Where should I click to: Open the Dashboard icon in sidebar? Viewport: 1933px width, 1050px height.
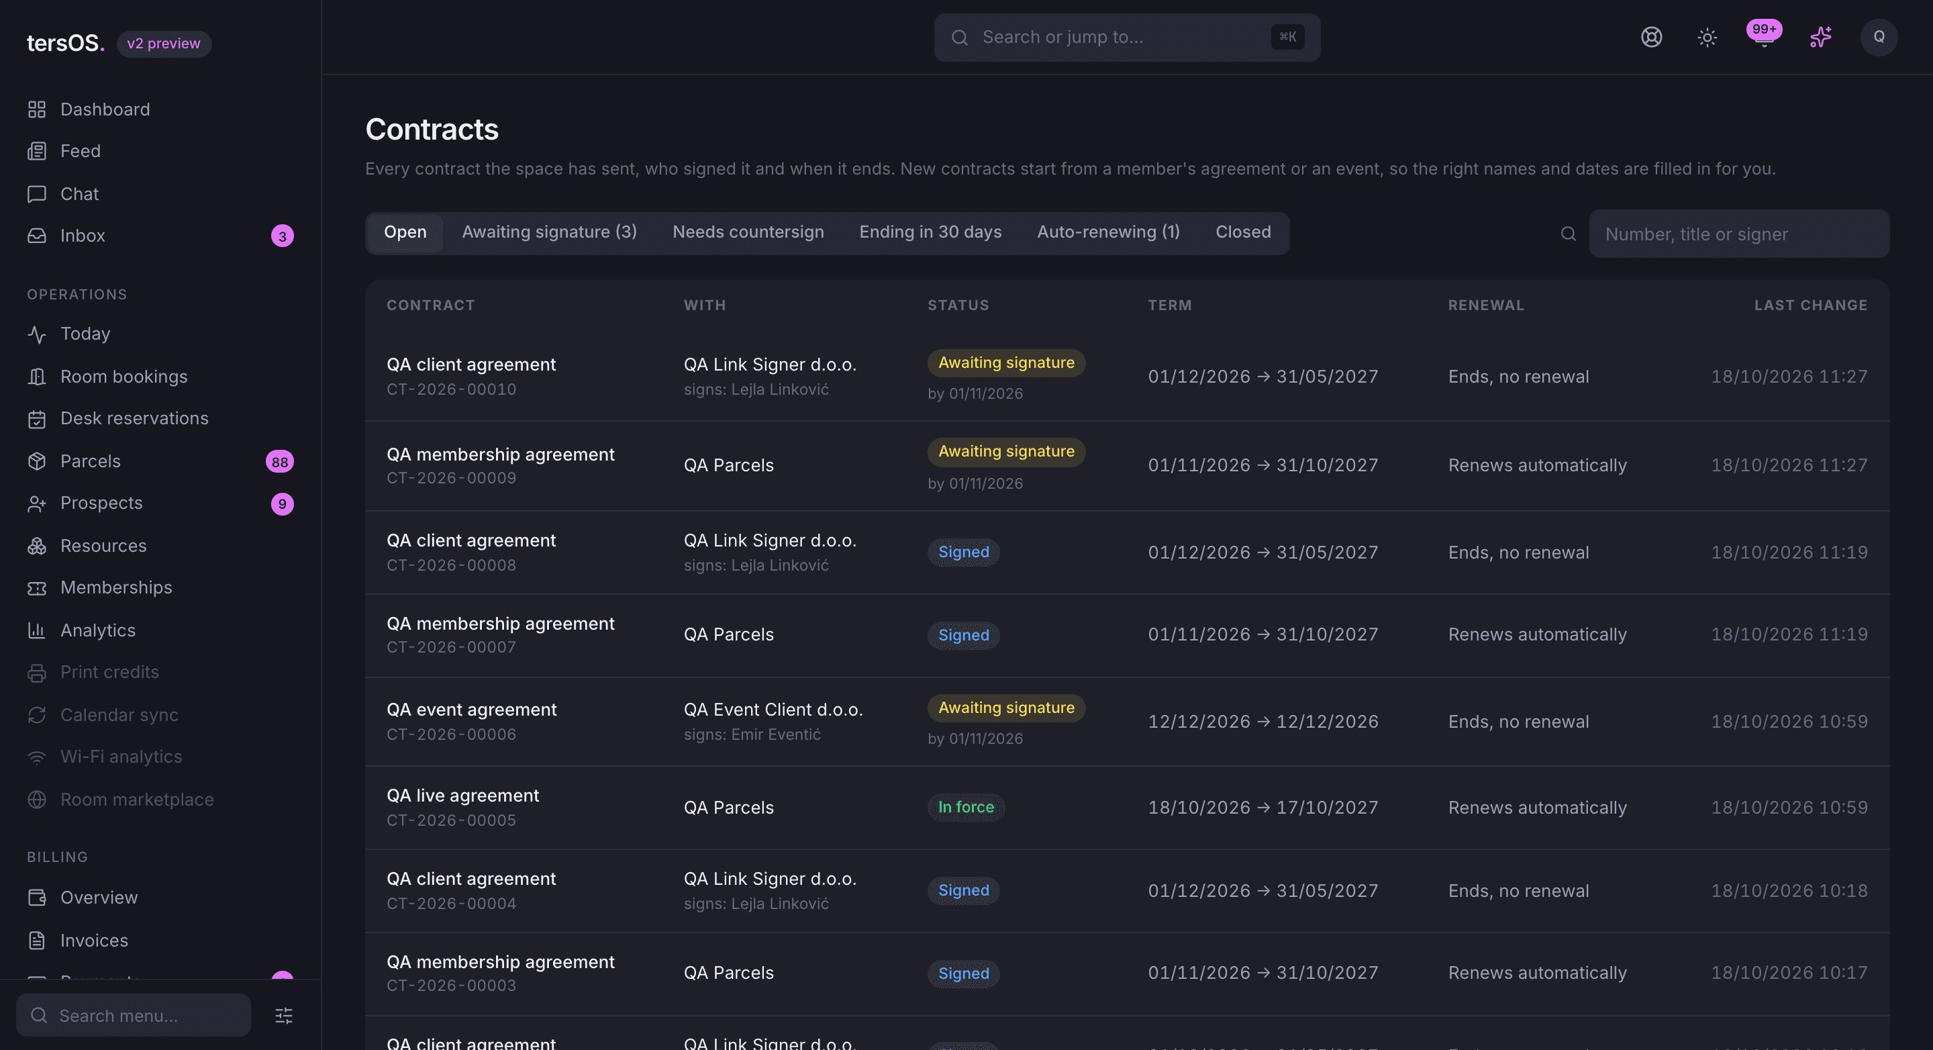click(x=37, y=109)
